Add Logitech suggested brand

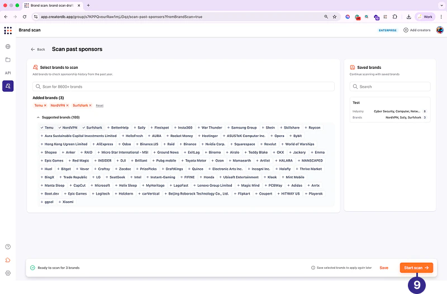click(101, 193)
